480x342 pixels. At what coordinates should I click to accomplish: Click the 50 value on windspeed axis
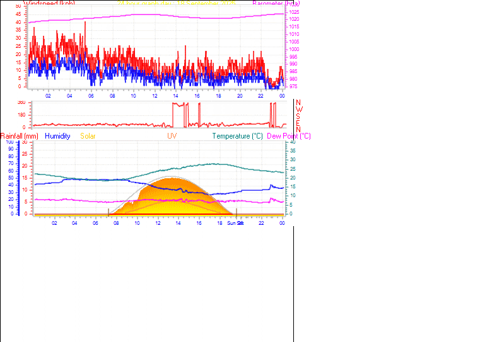(18, 6)
